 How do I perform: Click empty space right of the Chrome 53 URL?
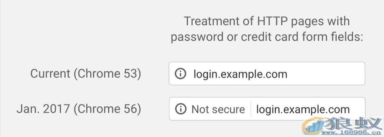coord(326,74)
